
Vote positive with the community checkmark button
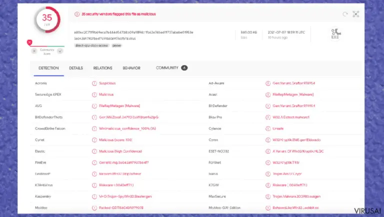tap(60, 51)
